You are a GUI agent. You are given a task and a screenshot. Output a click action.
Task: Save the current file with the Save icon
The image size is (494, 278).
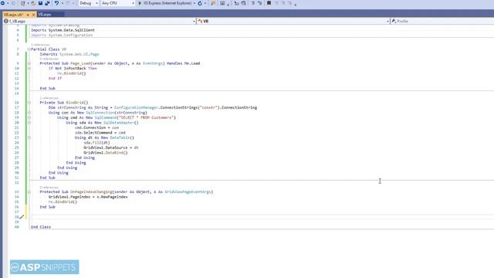40,3
